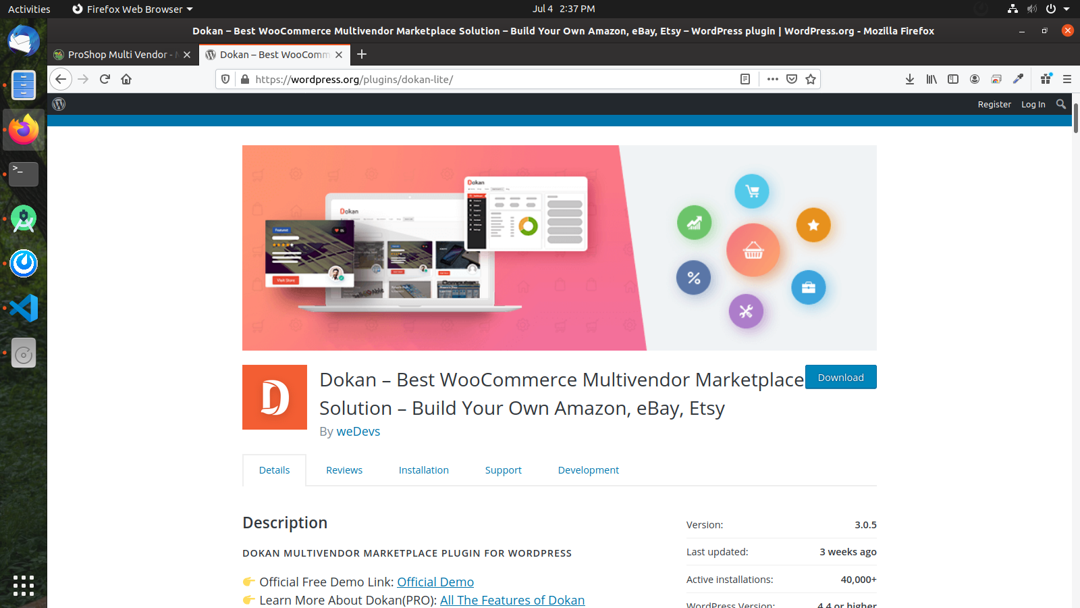1080x608 pixels.
Task: Click the Download button
Action: click(x=841, y=377)
